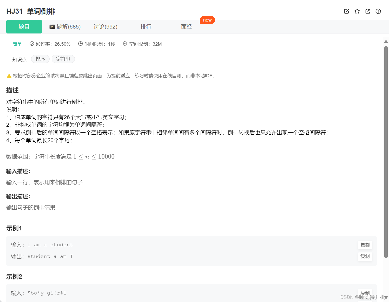Click the 输出描述: heading
Viewport: 389px width, 302px height.
(18, 196)
